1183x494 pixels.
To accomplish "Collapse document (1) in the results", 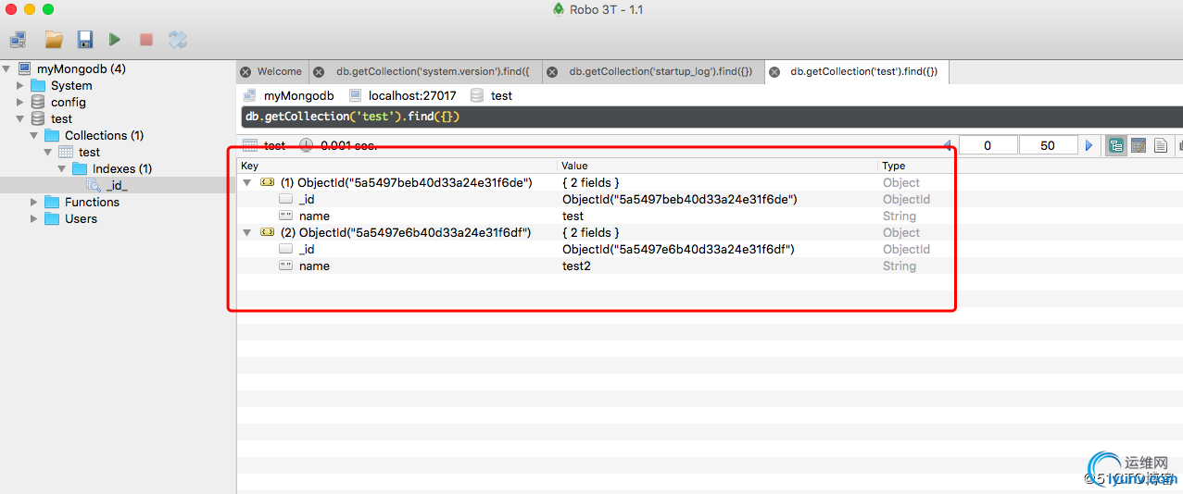I will click(247, 183).
